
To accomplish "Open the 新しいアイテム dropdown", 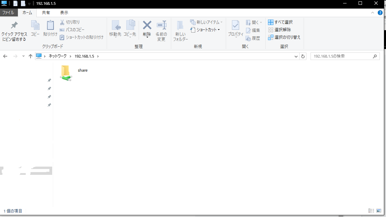I will coord(206,22).
